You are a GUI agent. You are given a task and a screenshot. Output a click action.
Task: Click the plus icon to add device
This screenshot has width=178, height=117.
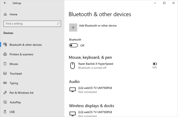73,28
